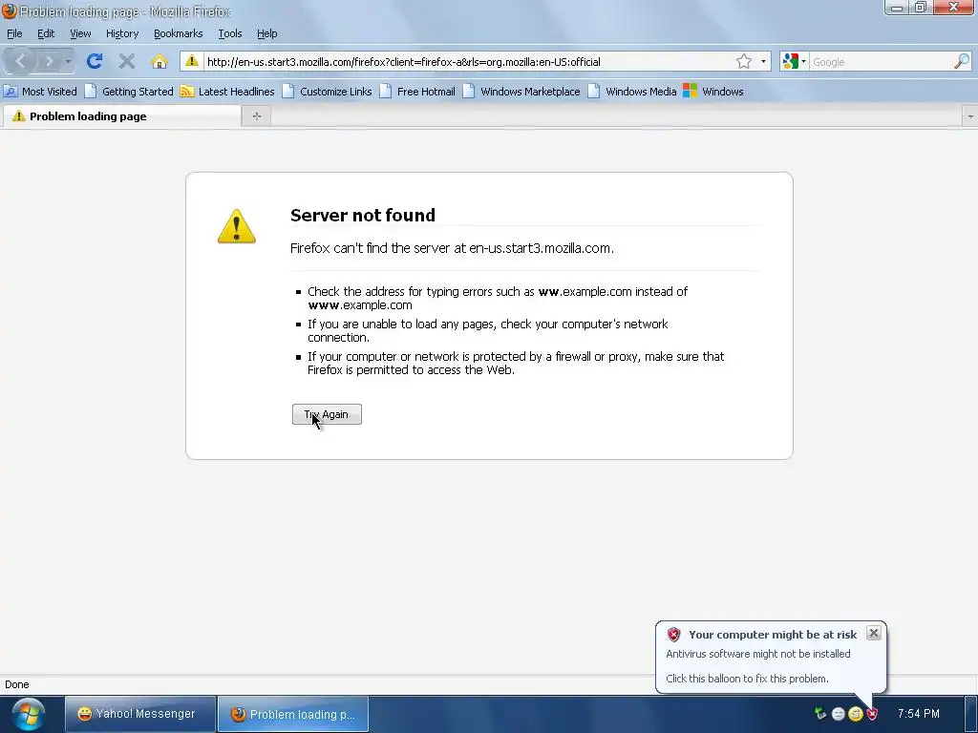Bookmark this page with the star

click(743, 61)
